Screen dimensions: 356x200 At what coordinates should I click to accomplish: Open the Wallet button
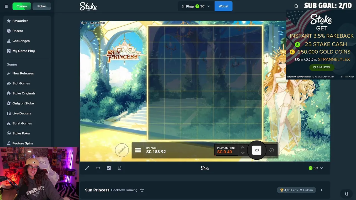pyautogui.click(x=224, y=6)
